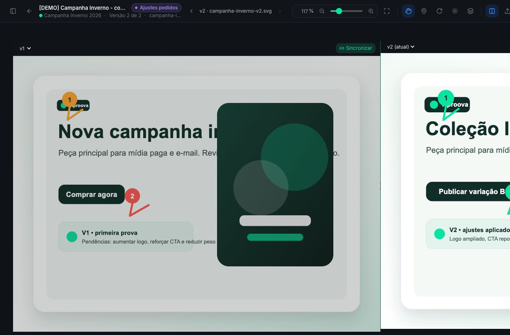Toggle the sidebar panel icon

[x=13, y=11]
